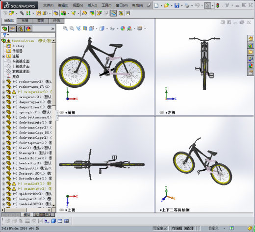Open the FeatureManager design tree tab
The width and height of the screenshot is (255, 232).
pos(4,29)
